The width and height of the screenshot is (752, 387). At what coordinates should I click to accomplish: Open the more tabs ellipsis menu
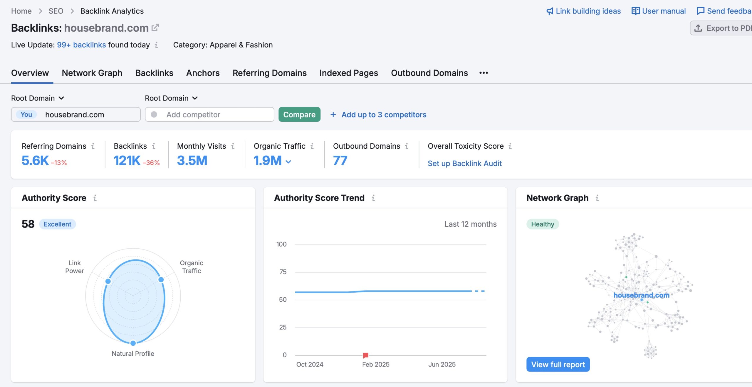(x=484, y=73)
